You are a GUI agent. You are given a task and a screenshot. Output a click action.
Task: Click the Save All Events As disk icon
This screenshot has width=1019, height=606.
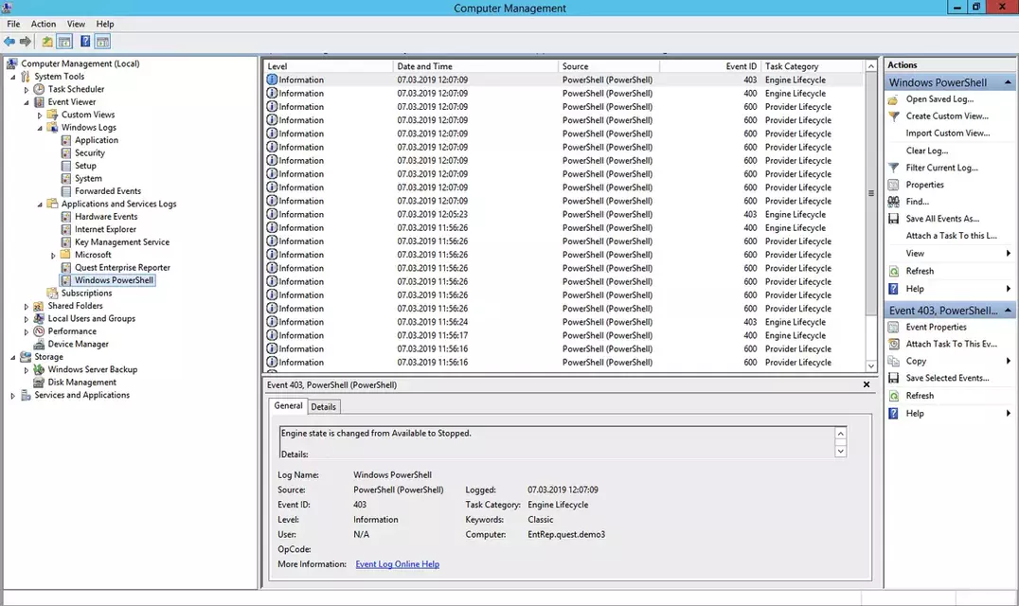click(x=894, y=219)
